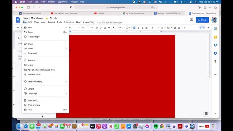Expand the Email submenu

(x=46, y=48)
